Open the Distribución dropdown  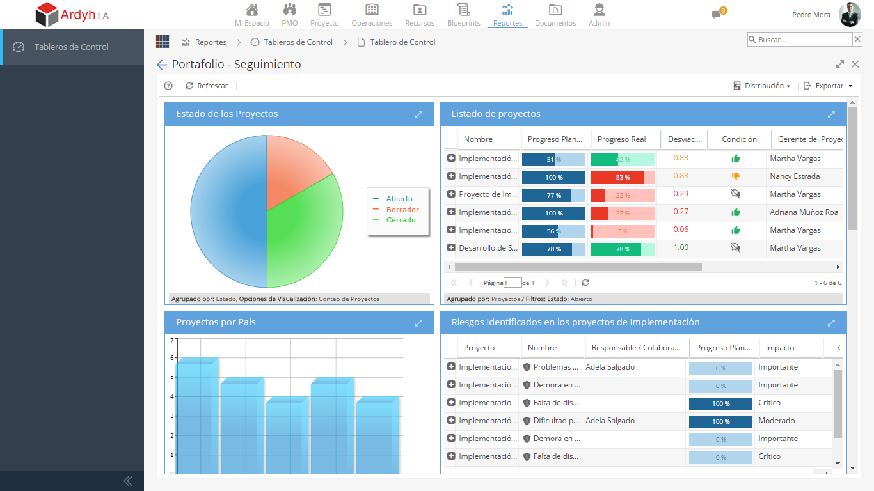click(762, 86)
